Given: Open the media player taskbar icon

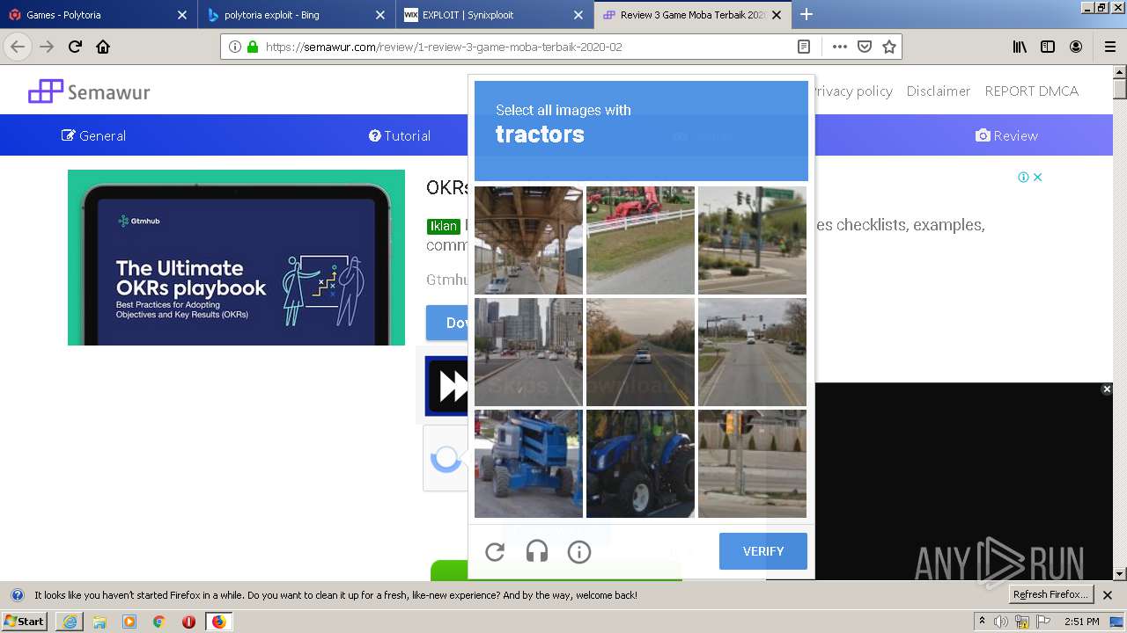Looking at the screenshot, I should [129, 622].
